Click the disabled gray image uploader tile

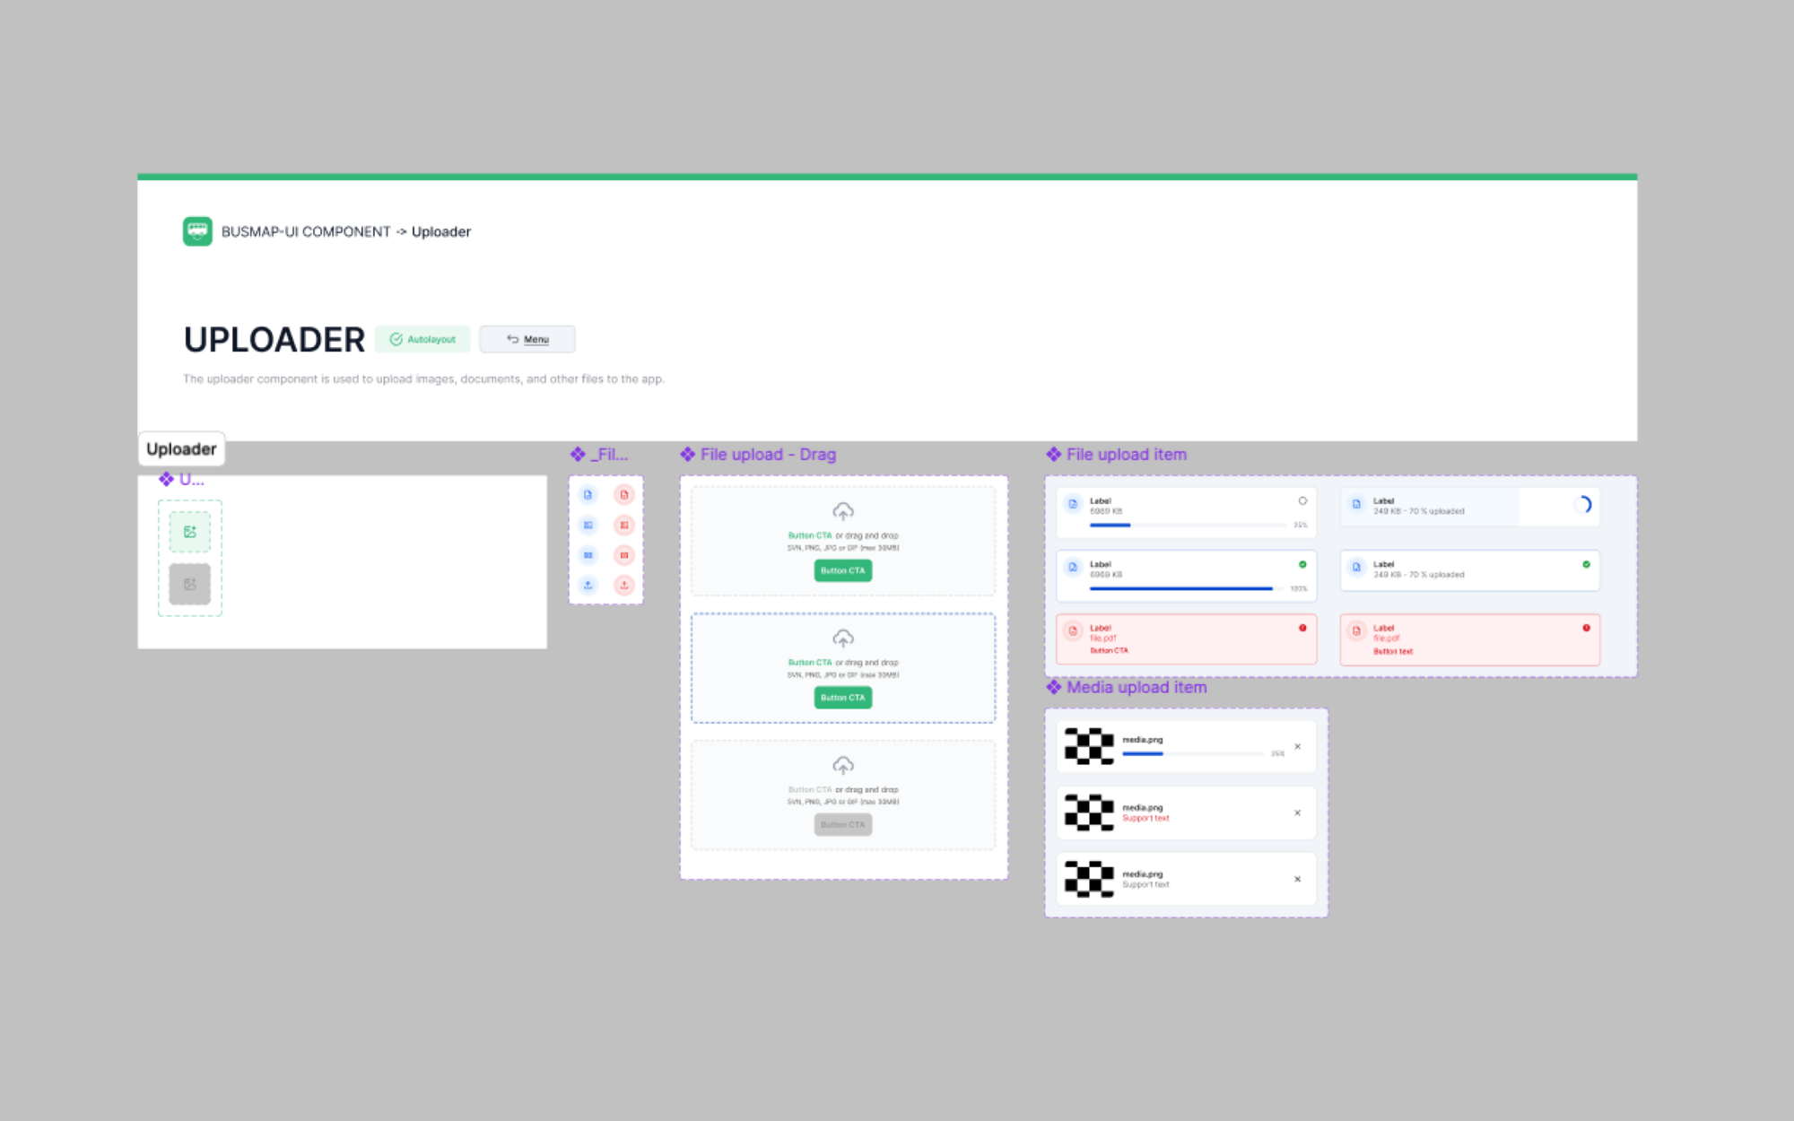point(190,584)
